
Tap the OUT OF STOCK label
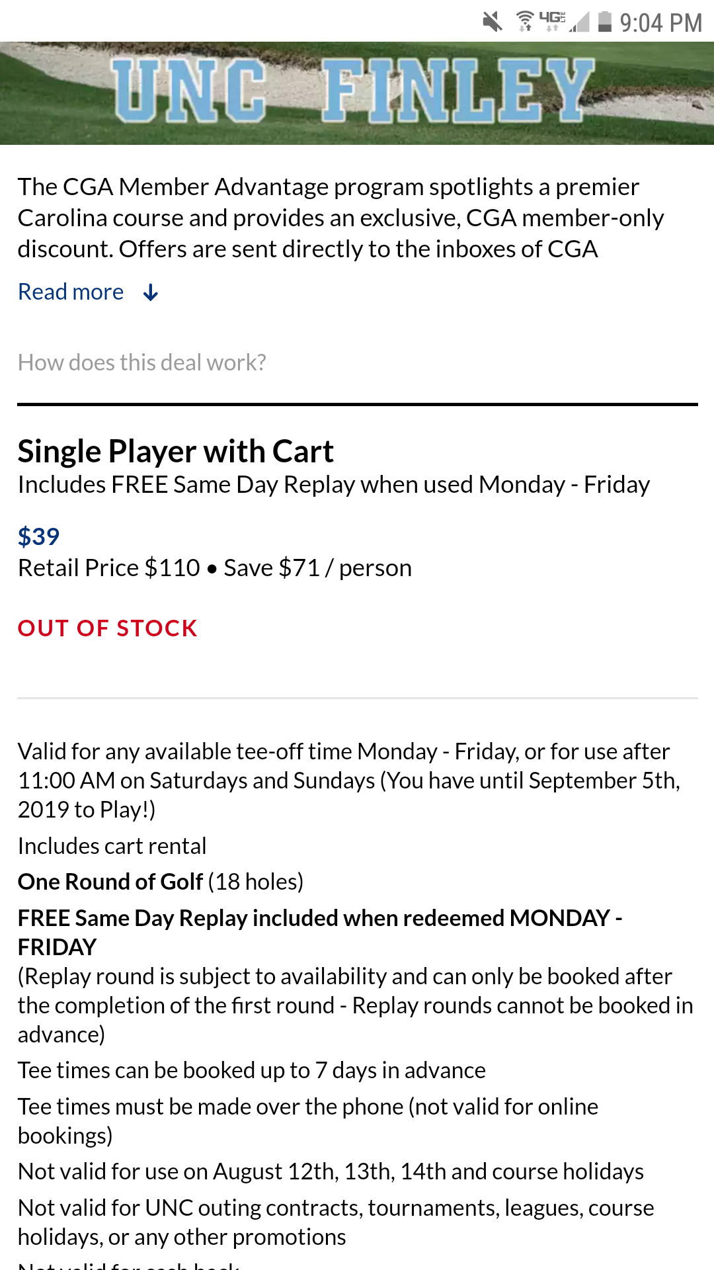[x=108, y=628]
